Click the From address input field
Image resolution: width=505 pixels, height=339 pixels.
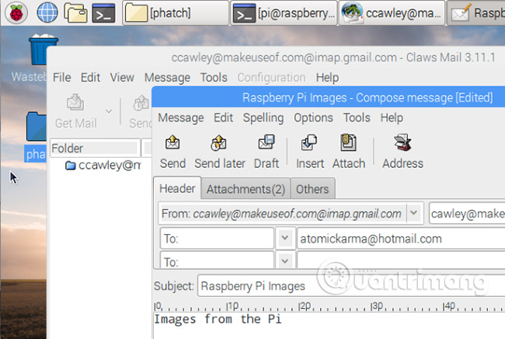pos(467,214)
